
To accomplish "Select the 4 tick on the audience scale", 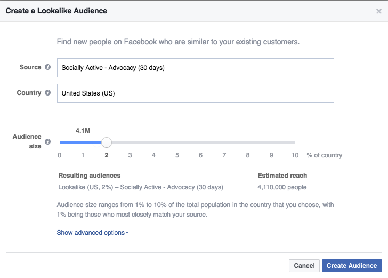I will tap(153, 155).
